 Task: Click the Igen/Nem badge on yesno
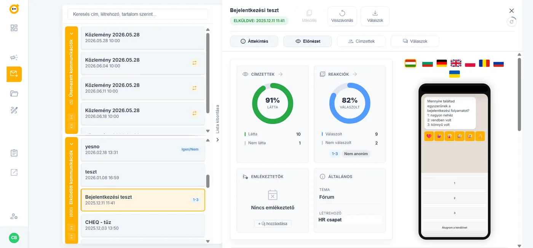190,149
